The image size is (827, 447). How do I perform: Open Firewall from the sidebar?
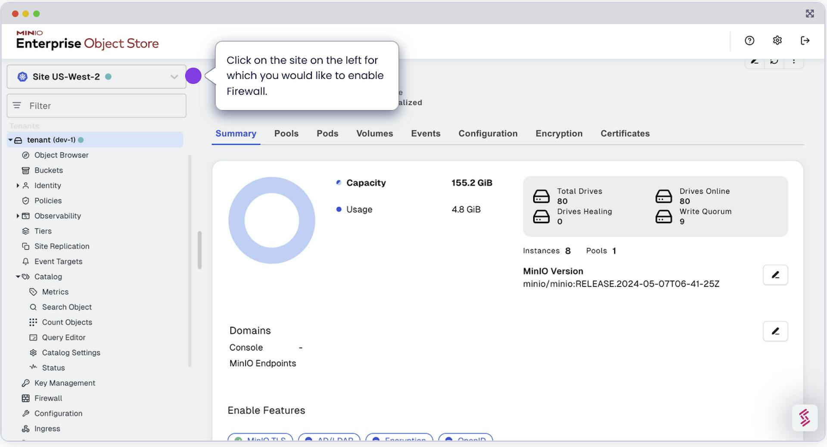pyautogui.click(x=48, y=398)
